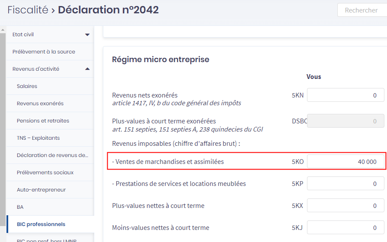
Task: Expand the Etat civil section arrow
Action: [87, 35]
